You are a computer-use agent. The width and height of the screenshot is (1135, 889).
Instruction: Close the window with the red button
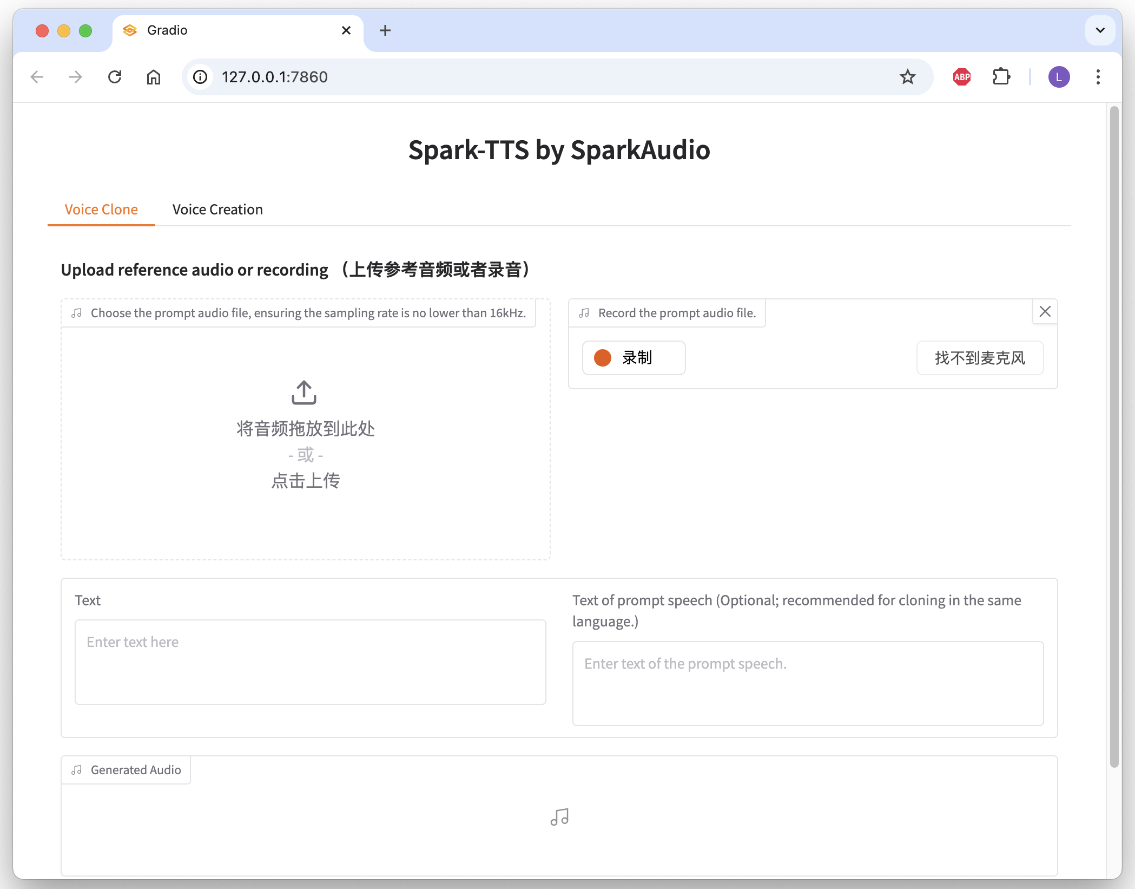point(42,31)
